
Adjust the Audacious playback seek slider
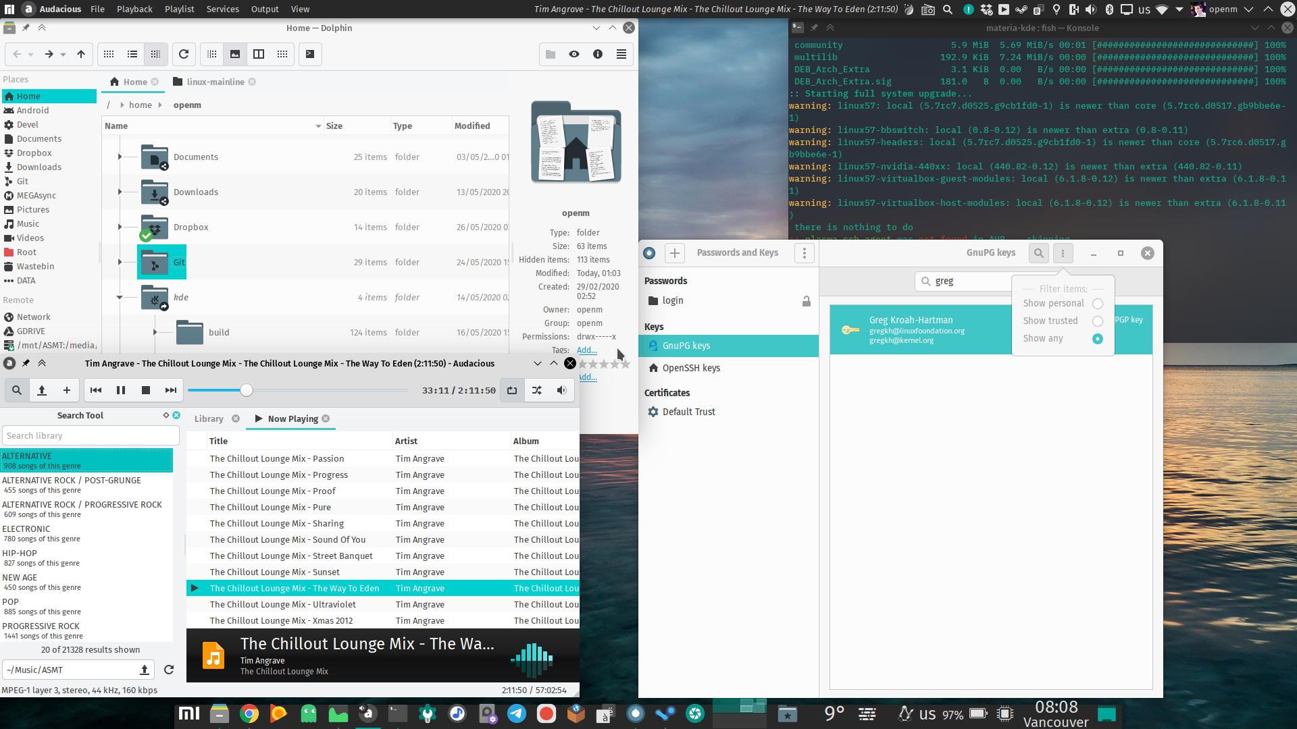(x=298, y=390)
